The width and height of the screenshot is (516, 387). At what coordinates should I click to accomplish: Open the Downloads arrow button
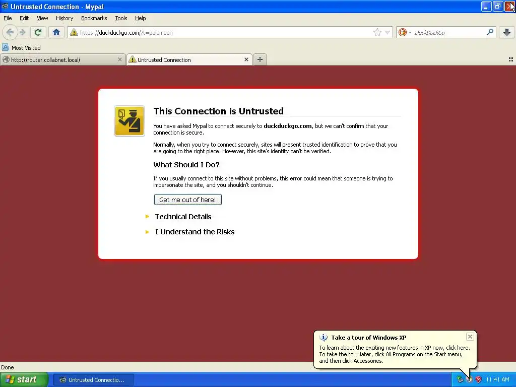(507, 32)
